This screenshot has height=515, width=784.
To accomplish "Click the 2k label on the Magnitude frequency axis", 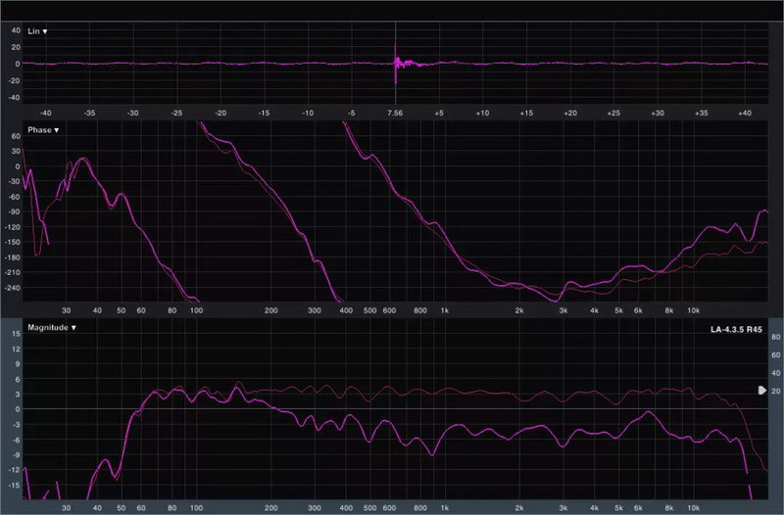I will click(519, 508).
